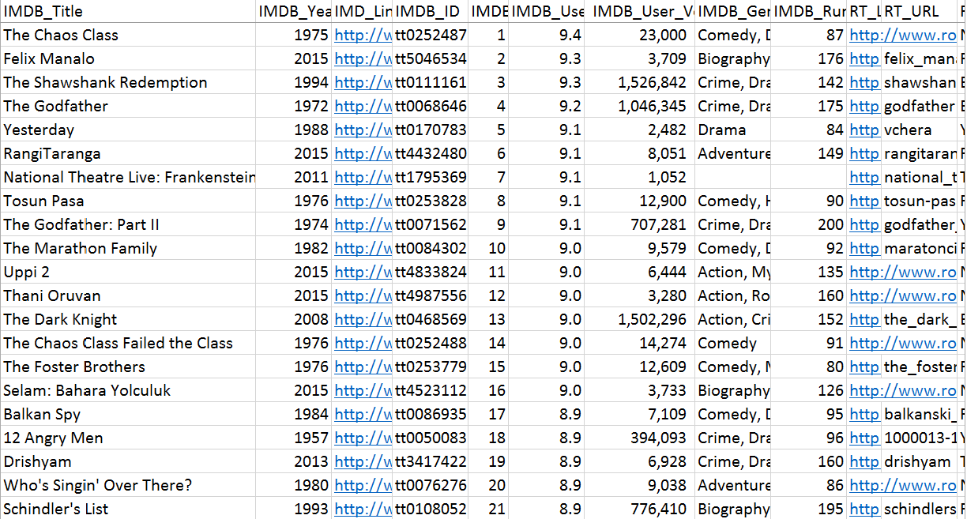The image size is (967, 519).
Task: Select IMDB ID cell tt0068646
Action: (x=431, y=106)
